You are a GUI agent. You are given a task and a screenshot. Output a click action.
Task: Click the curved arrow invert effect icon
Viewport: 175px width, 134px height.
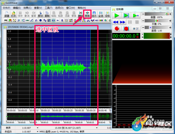click(x=36, y=20)
